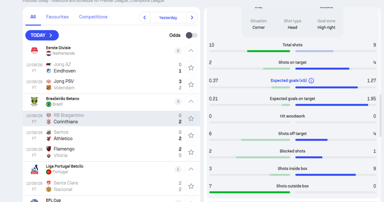
Task: Open the Liga Portugal Betclic league name
Action: pyautogui.click(x=65, y=166)
